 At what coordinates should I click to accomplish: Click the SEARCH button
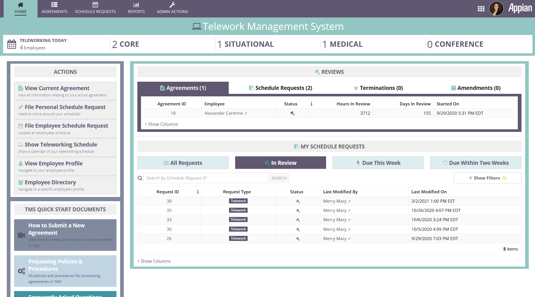point(279,178)
